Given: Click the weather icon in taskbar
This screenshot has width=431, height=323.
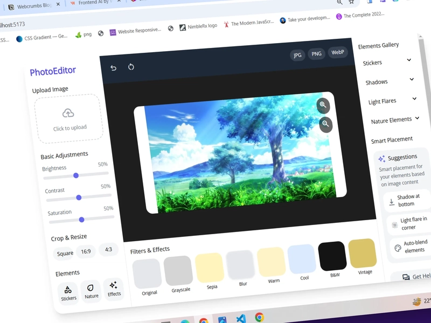Looking at the screenshot, I should pos(416,301).
